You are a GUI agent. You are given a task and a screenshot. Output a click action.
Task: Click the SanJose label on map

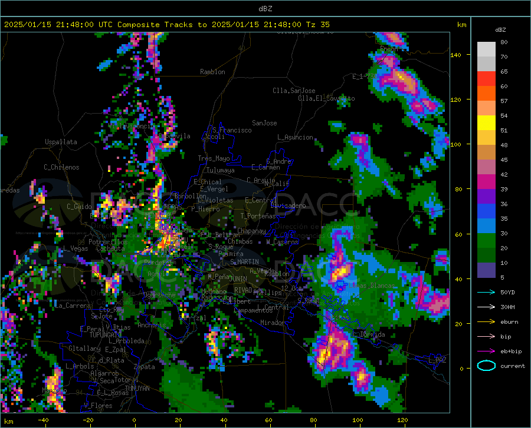point(264,123)
